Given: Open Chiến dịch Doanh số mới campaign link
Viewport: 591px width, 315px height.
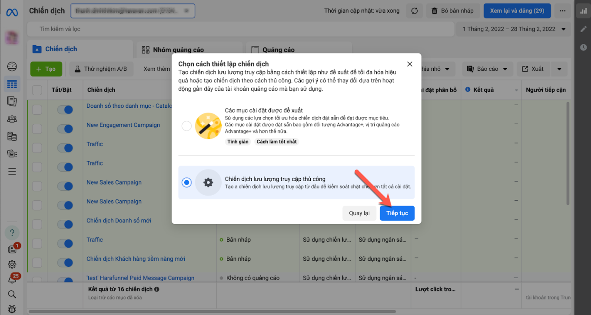Looking at the screenshot, I should pos(119,221).
